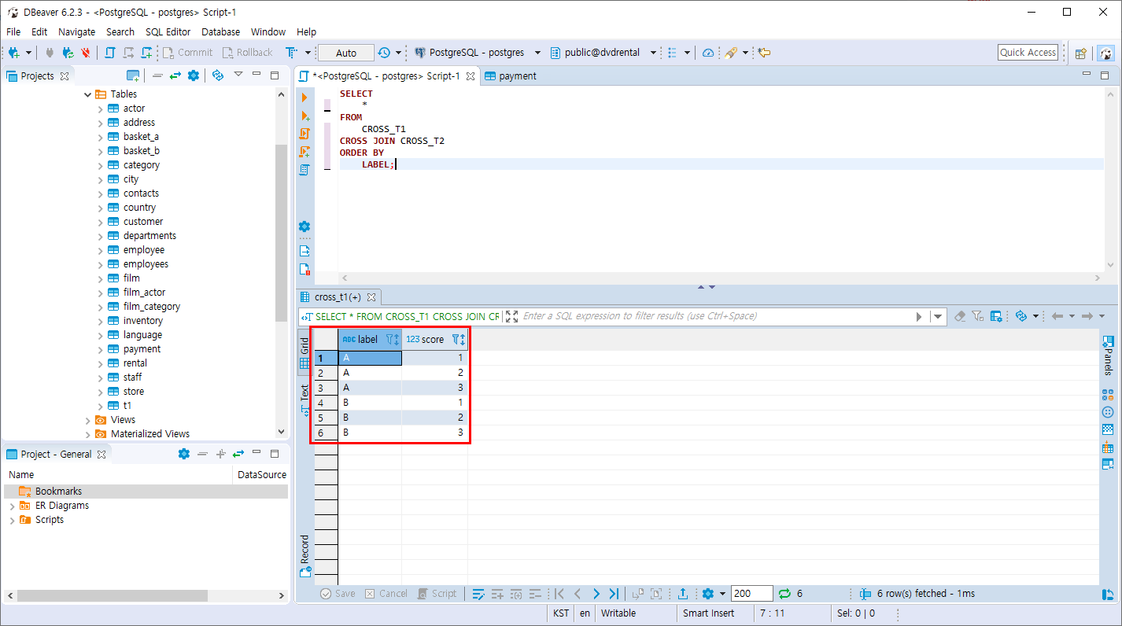Switch result view to Text mode
Screen dimensions: 1122x626
click(304, 400)
